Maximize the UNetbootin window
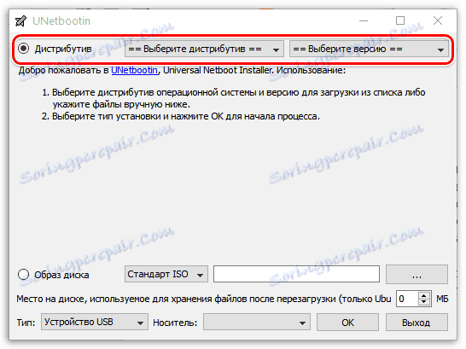466x349 pixels. click(400, 20)
